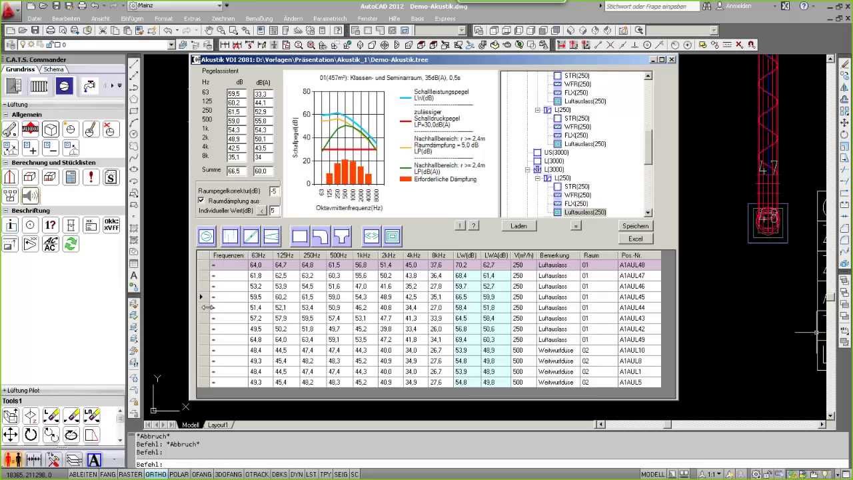The image size is (853, 480).
Task: Select table row with Pos.-Nr. A1AUL10
Action: click(430, 351)
